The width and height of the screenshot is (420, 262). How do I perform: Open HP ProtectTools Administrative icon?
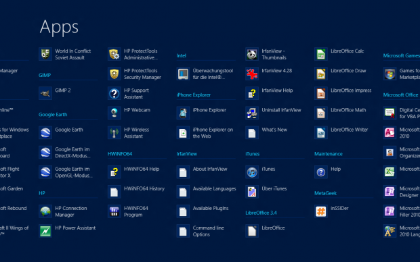[114, 54]
